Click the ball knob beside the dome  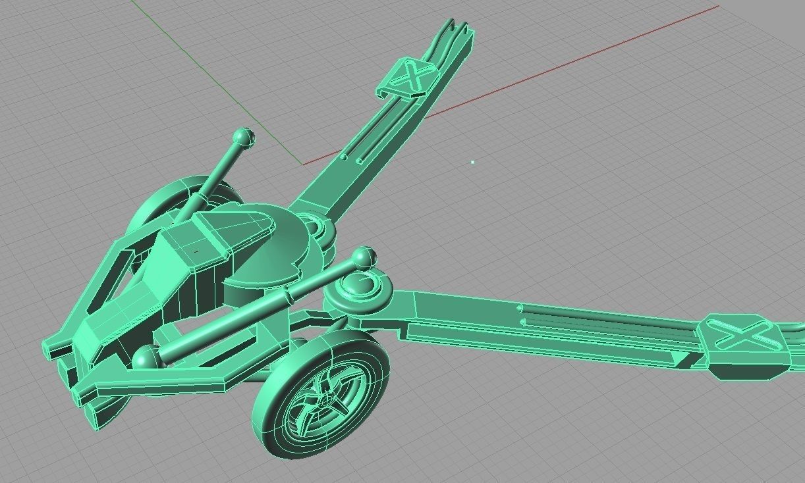[x=364, y=257]
